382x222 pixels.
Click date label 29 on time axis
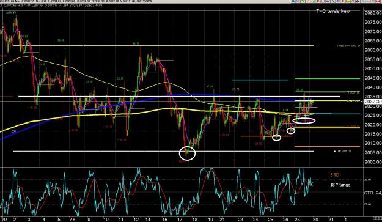pos(4,220)
